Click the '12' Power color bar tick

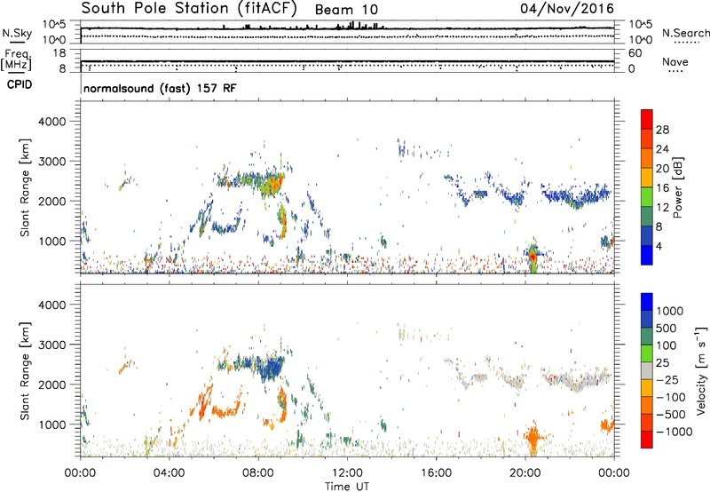[662, 208]
